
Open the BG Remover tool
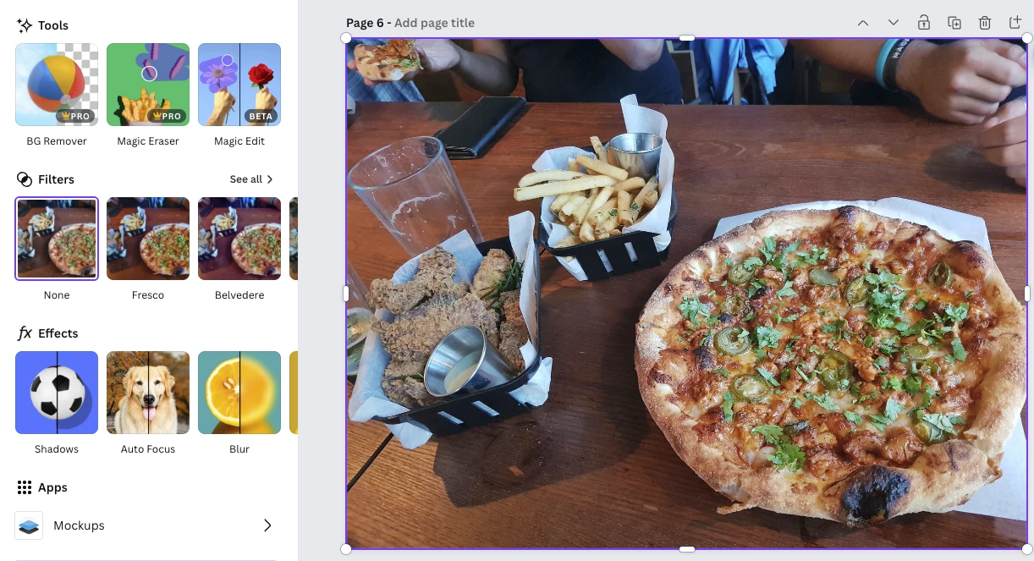tap(57, 85)
